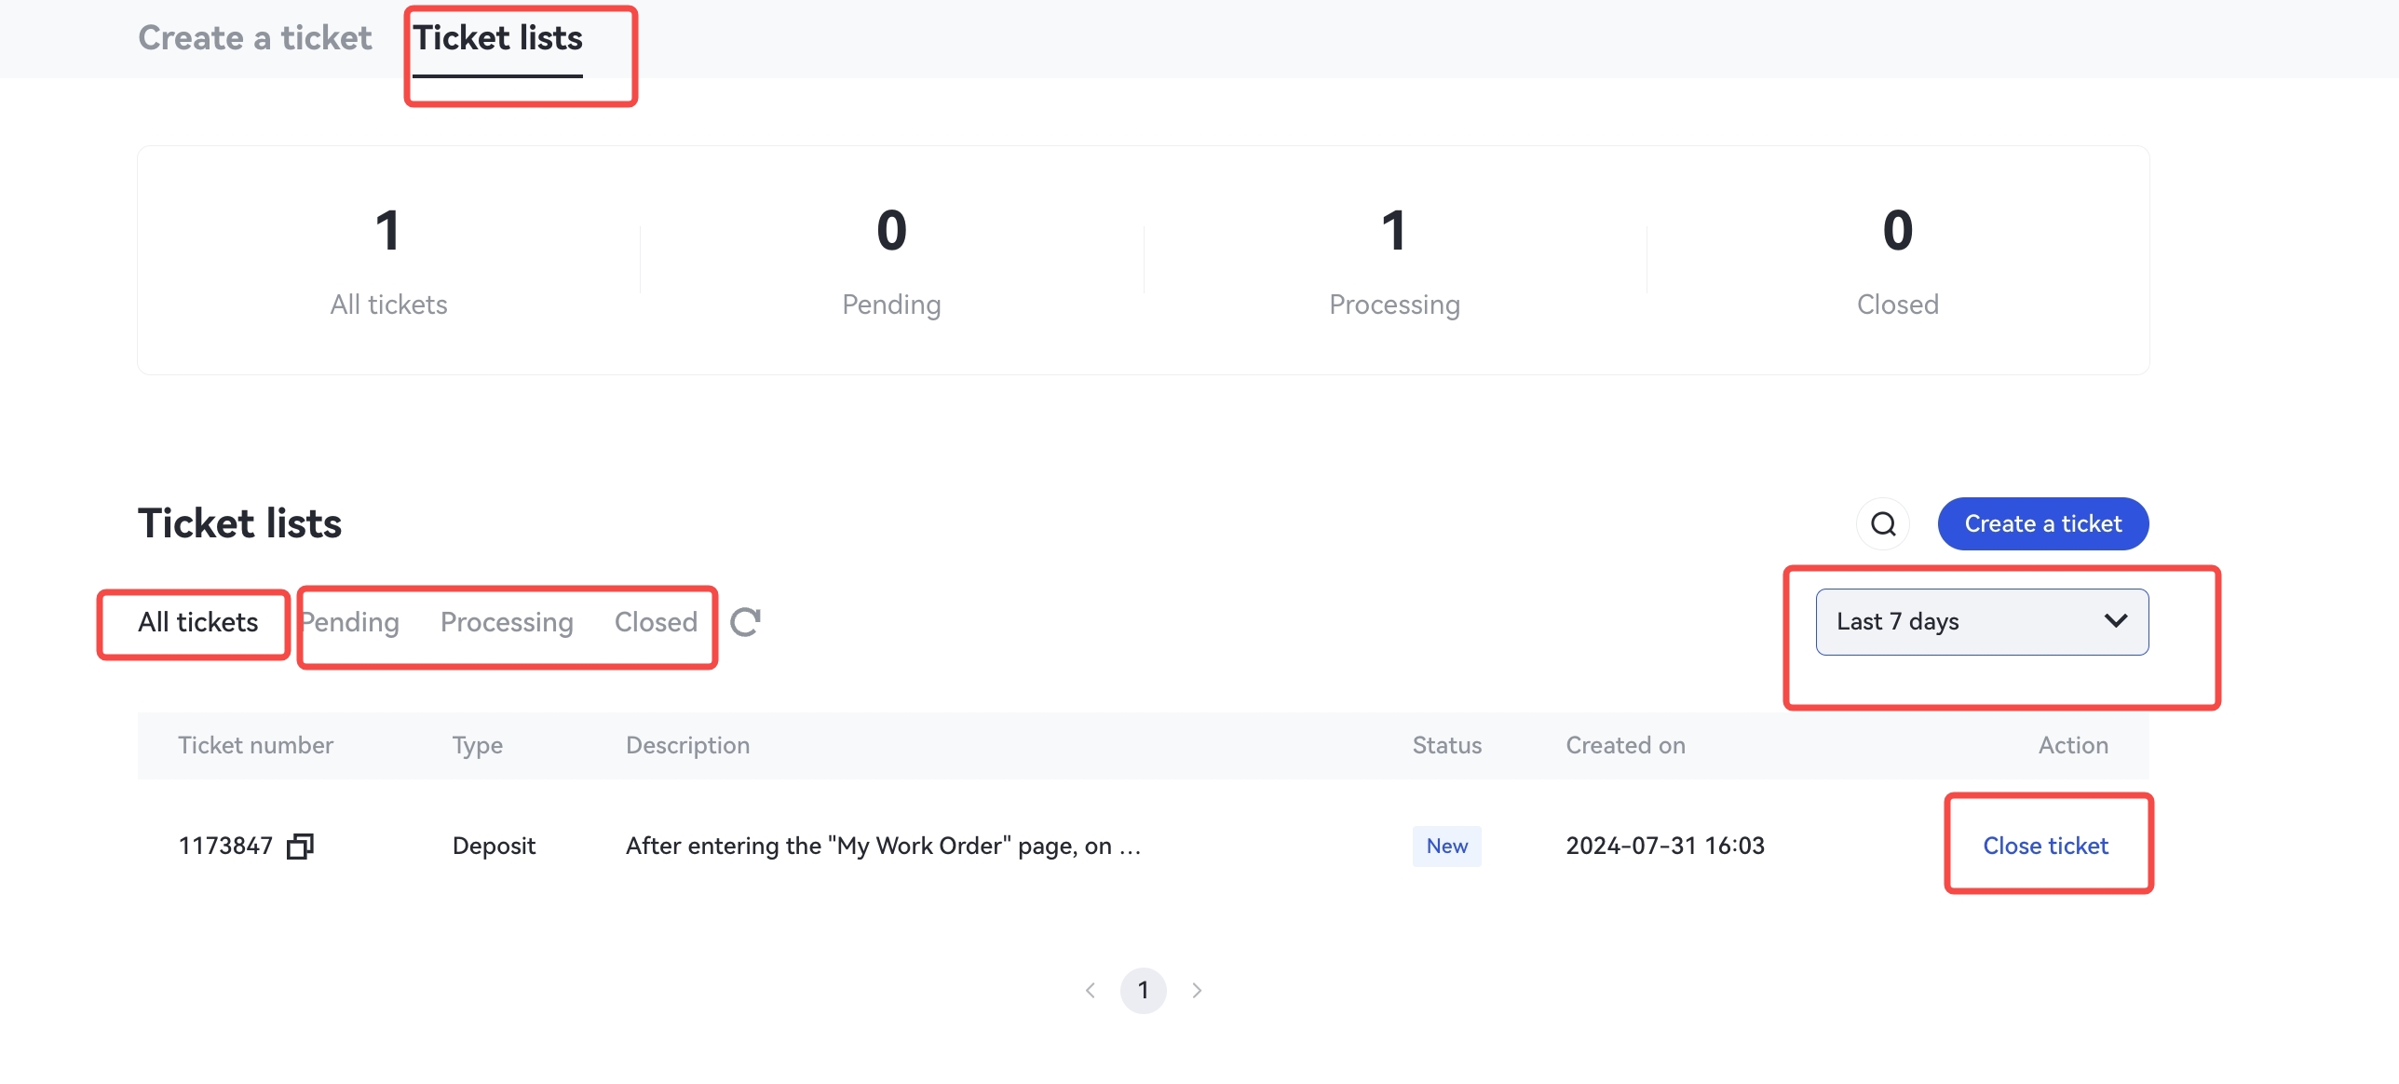Filter list by Processing tab
This screenshot has height=1084, width=2399.
click(x=507, y=622)
